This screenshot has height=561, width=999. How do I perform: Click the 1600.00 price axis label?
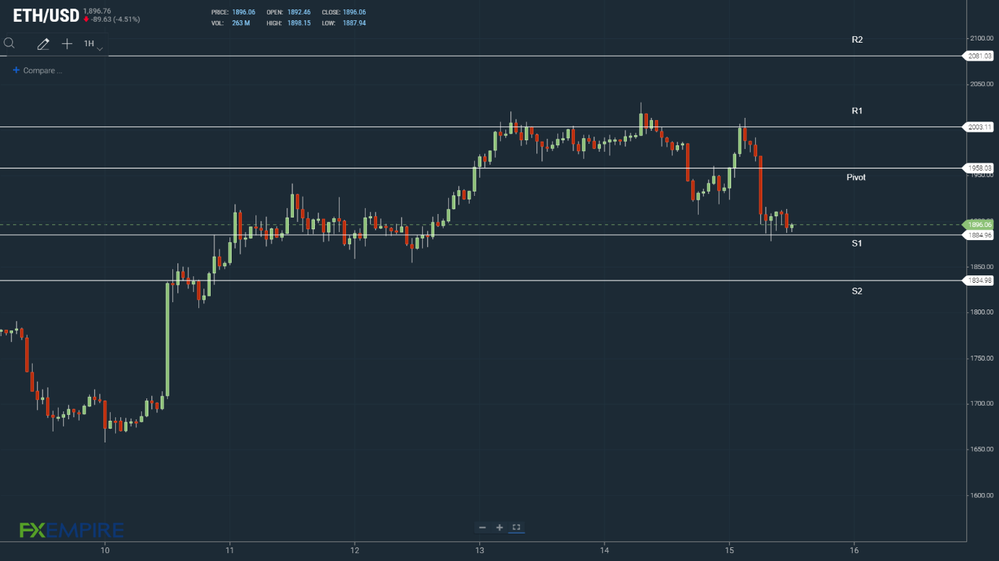click(x=982, y=495)
